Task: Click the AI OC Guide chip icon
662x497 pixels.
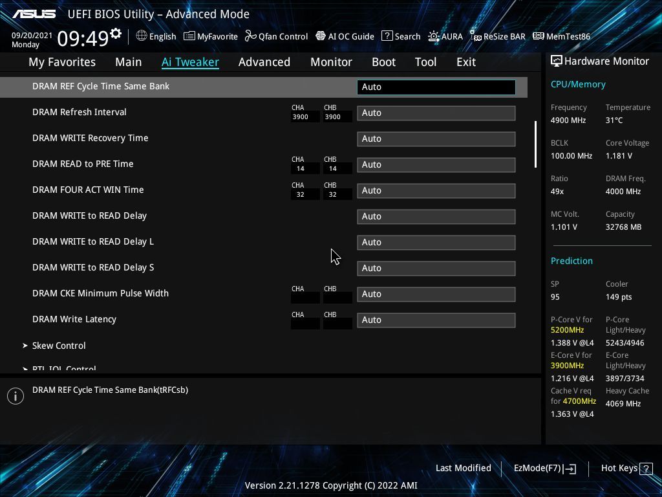Action: coord(321,36)
